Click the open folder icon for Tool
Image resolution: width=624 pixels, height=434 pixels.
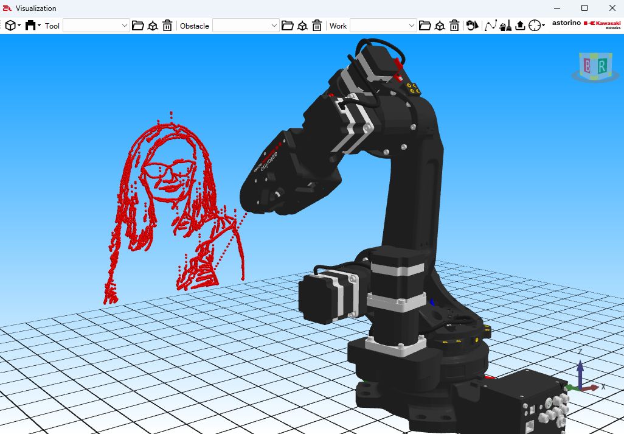coord(138,26)
